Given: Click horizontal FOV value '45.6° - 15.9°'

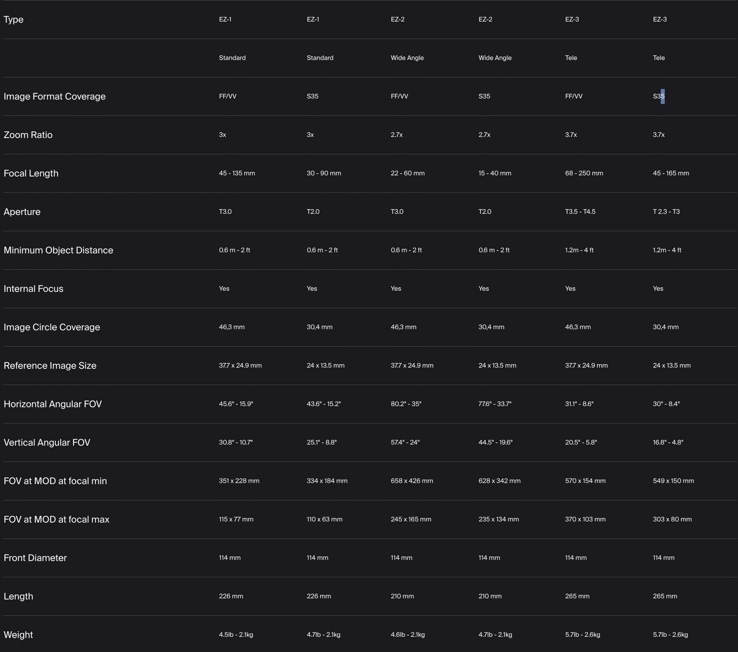Looking at the screenshot, I should (236, 404).
